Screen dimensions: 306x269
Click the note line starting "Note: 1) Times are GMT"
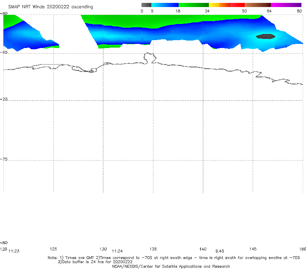click(174, 258)
